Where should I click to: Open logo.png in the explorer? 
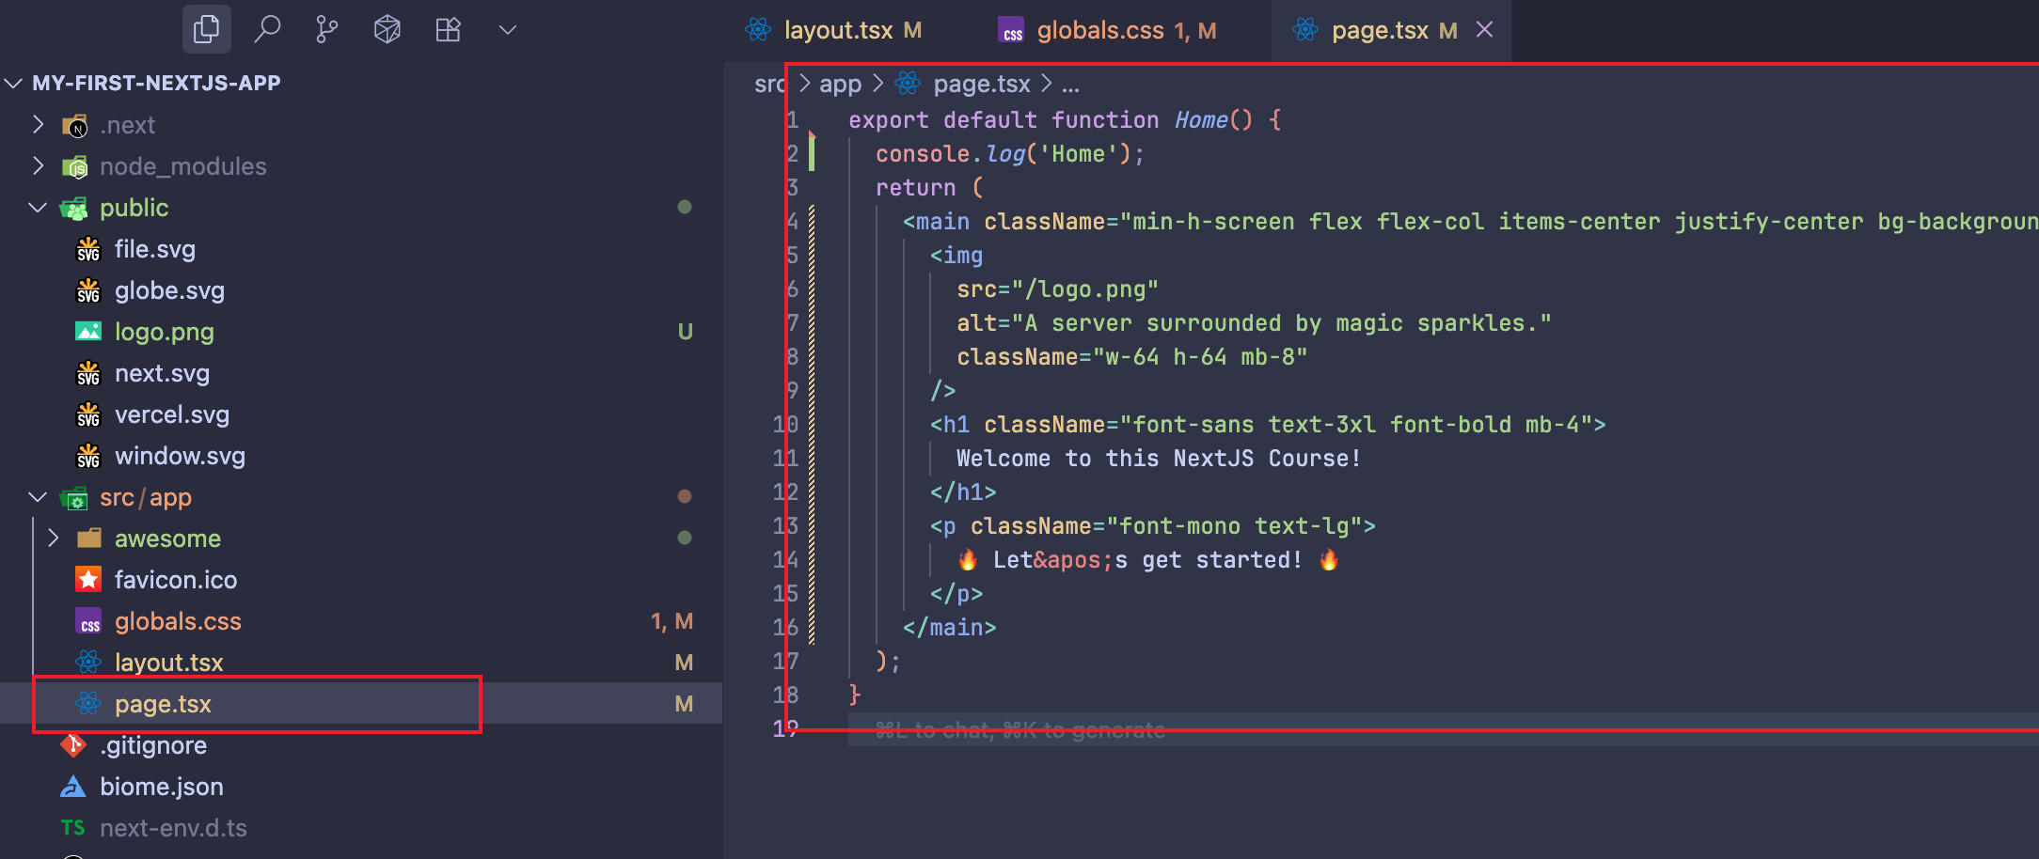pos(165,332)
